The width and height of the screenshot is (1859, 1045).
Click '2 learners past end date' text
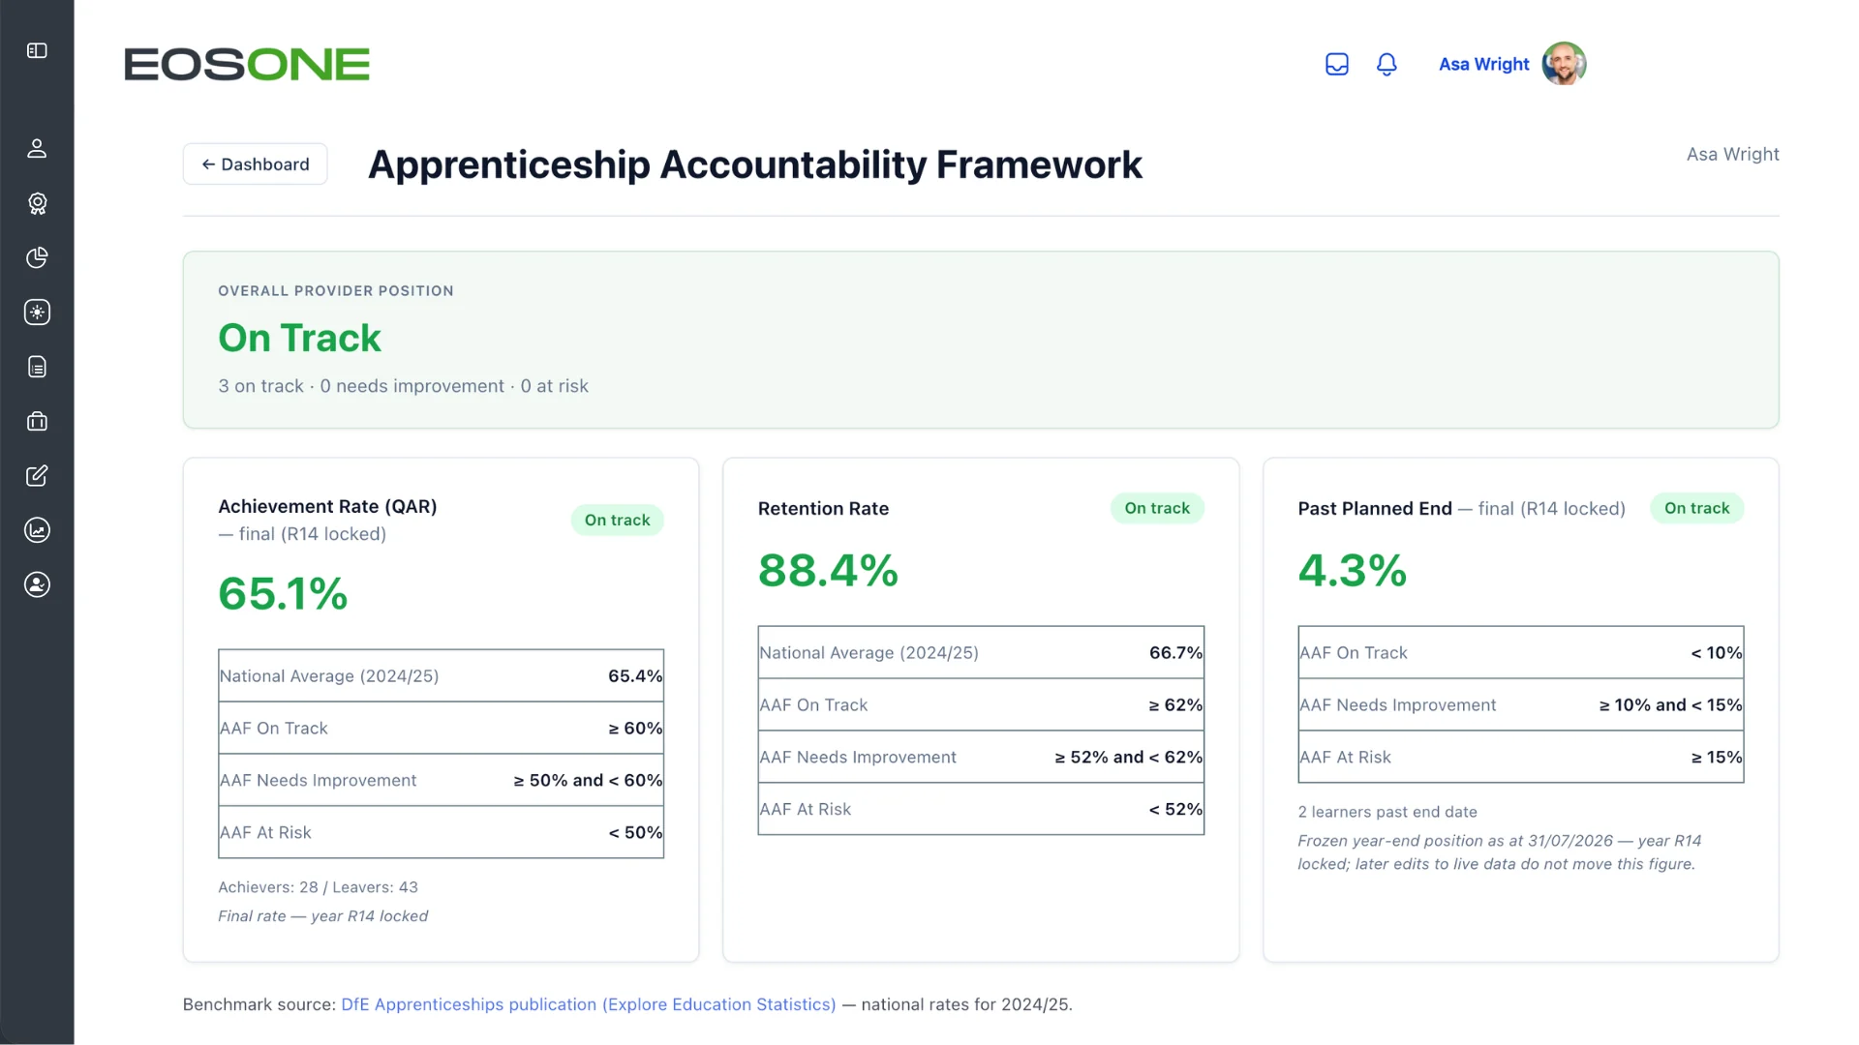[1387, 812]
